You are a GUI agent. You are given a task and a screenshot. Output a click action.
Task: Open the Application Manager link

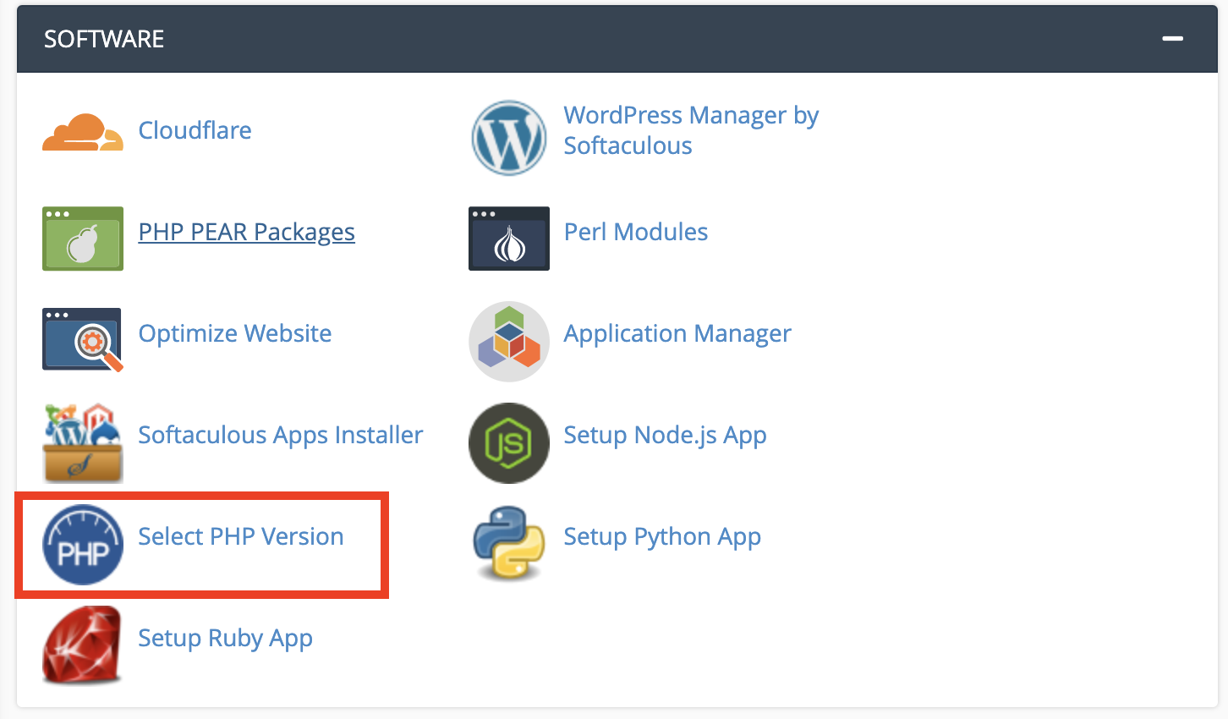tap(677, 333)
